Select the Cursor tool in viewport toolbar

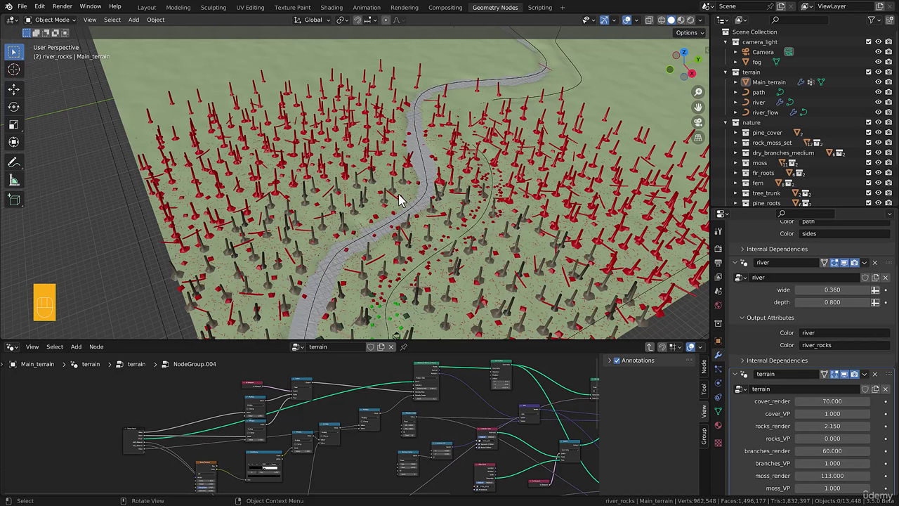pos(13,70)
